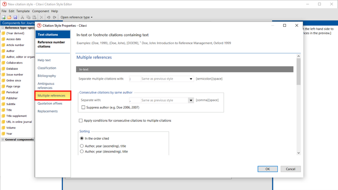Select the Text citations section

[53, 35]
